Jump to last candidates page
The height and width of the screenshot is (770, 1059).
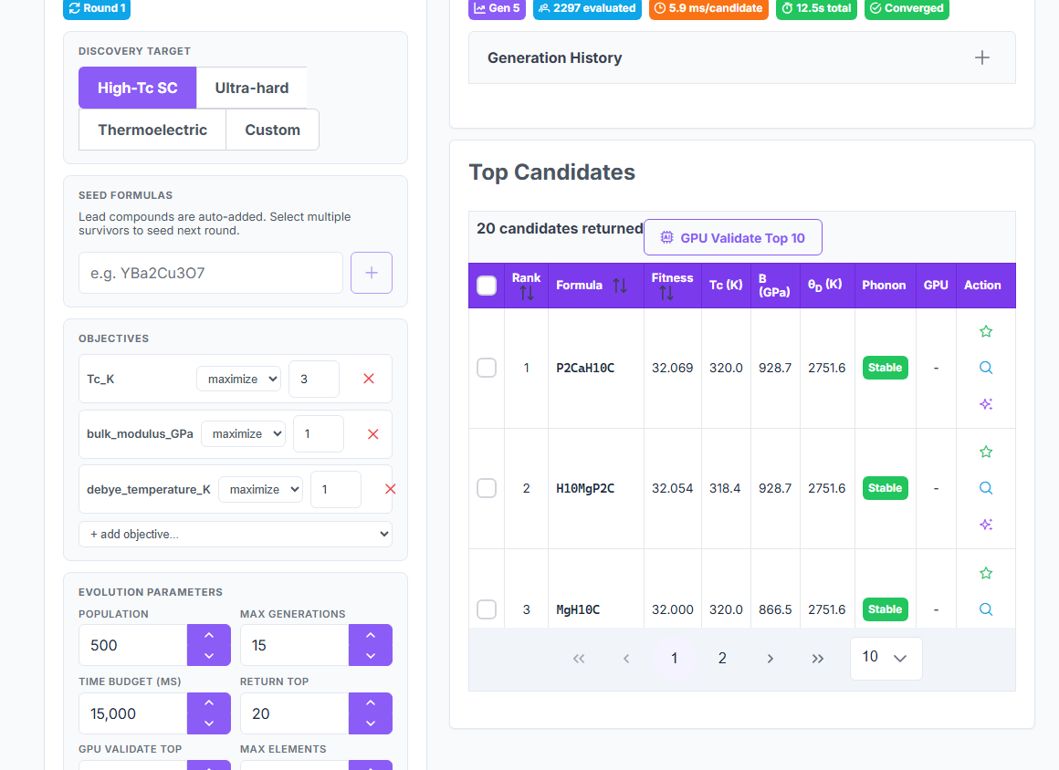click(x=818, y=659)
